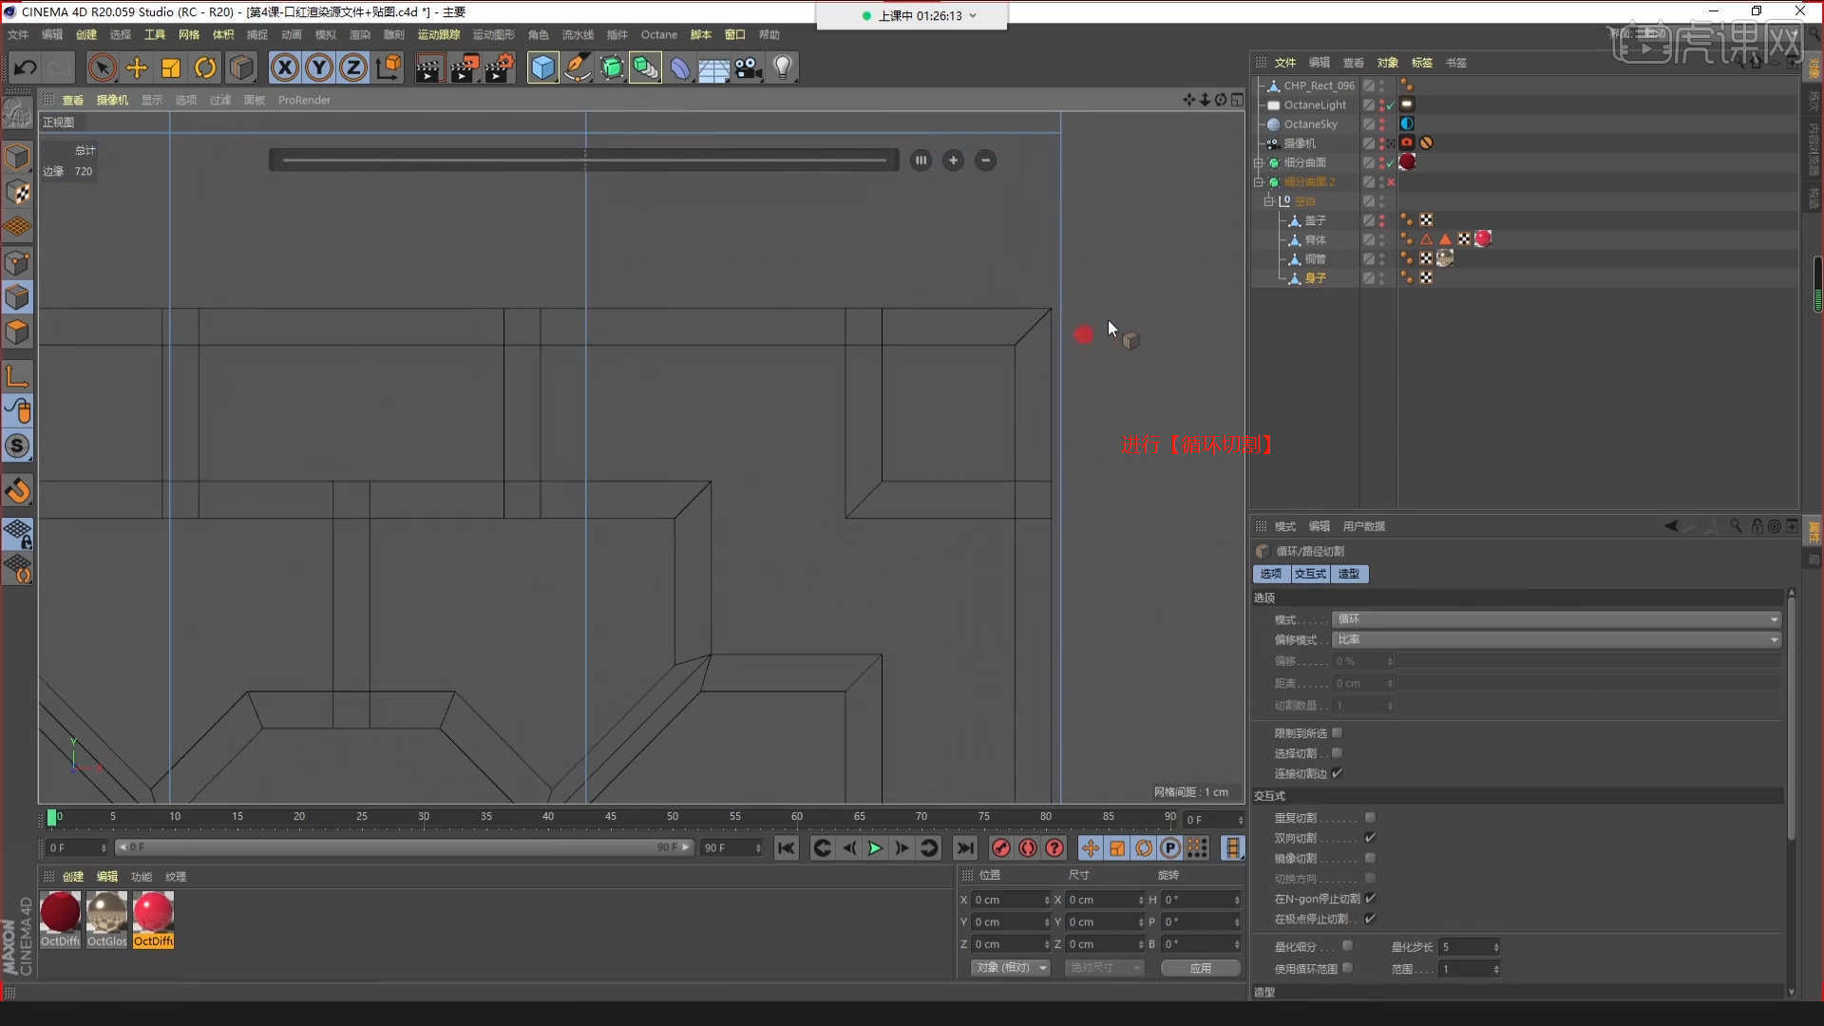Enable 量化细分 checkbox

(x=1347, y=946)
